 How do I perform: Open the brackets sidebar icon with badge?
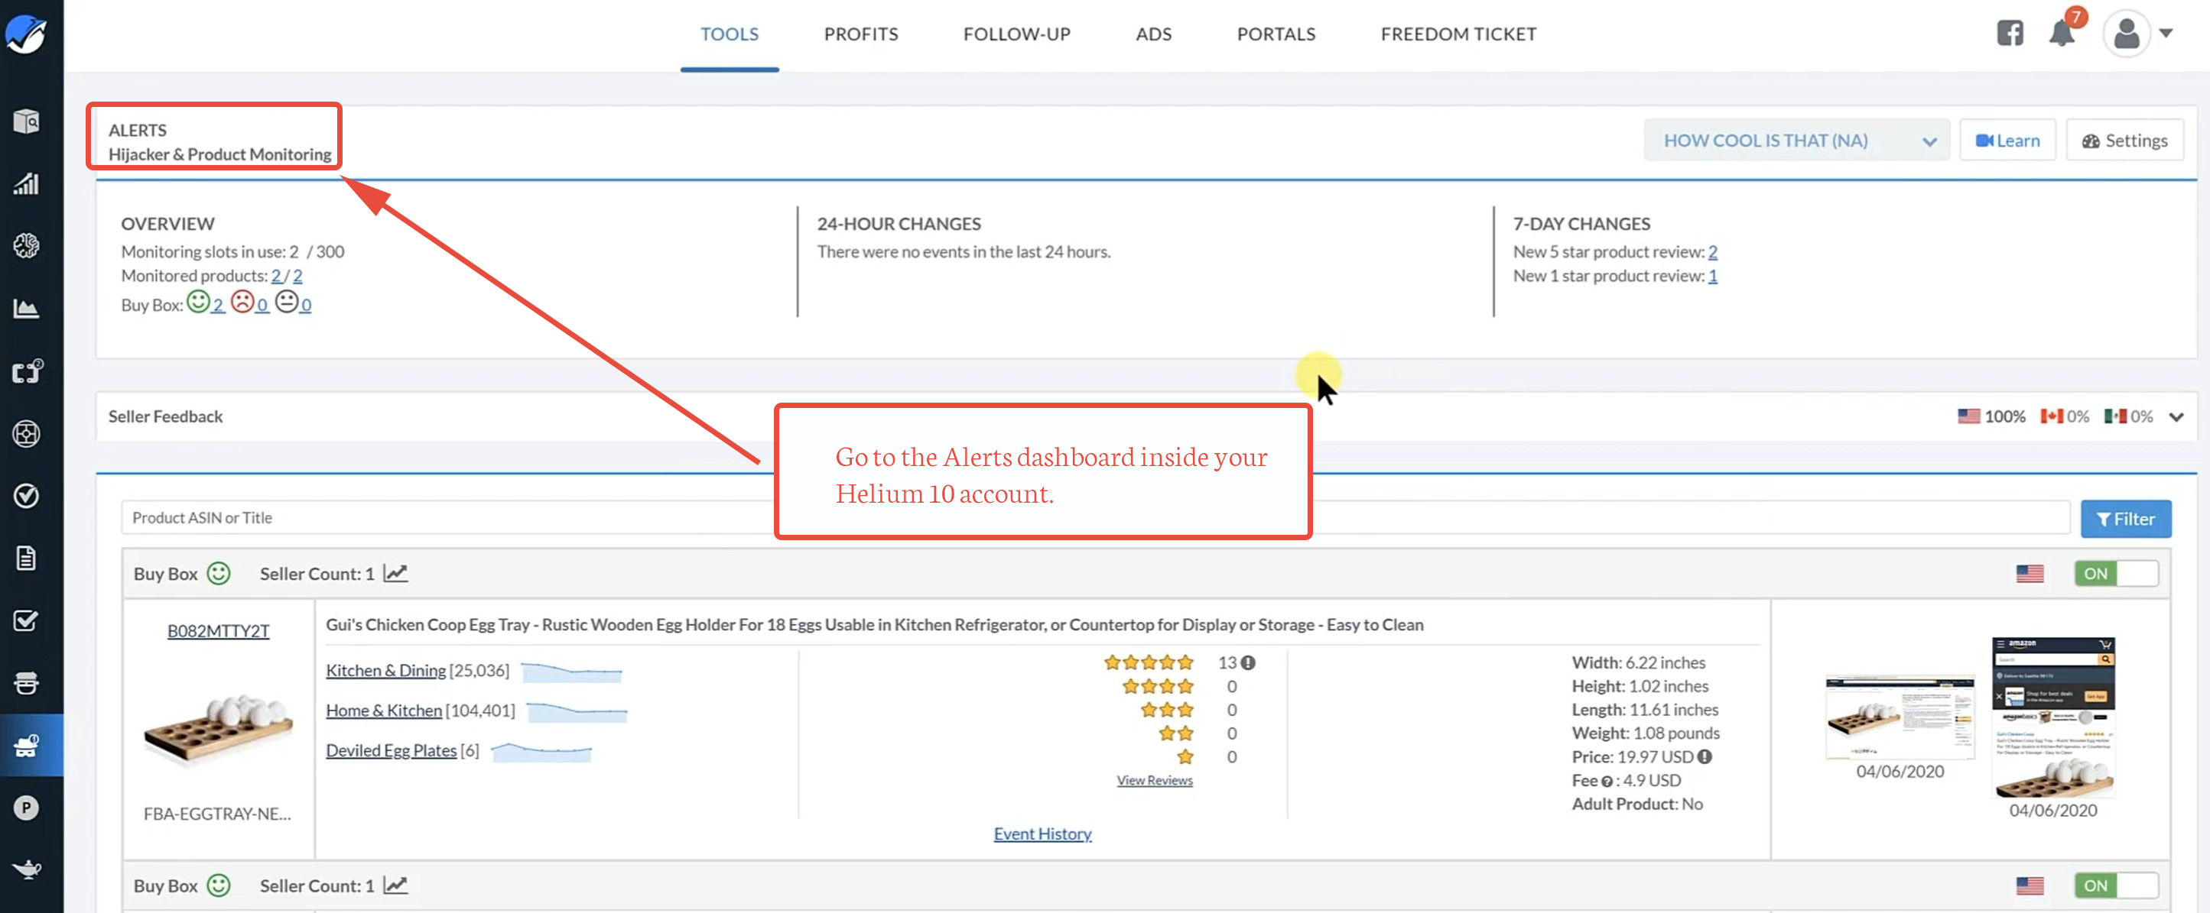(x=27, y=371)
